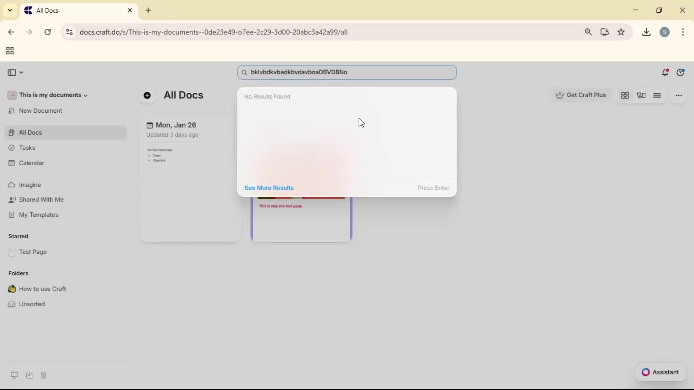Click See More Results link
The width and height of the screenshot is (694, 390).
pyautogui.click(x=269, y=188)
